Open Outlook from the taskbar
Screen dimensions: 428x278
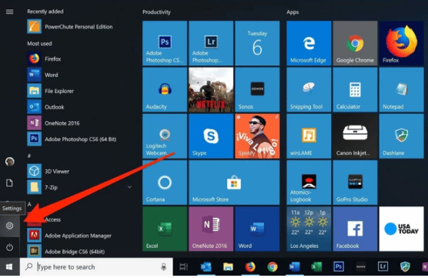click(x=206, y=266)
